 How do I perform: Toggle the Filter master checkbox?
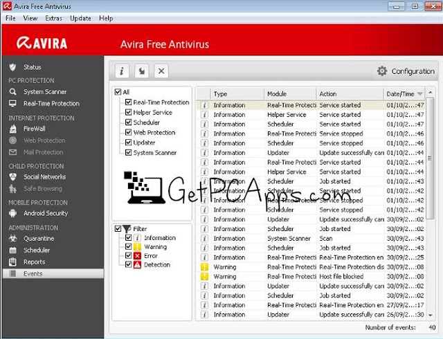click(118, 228)
